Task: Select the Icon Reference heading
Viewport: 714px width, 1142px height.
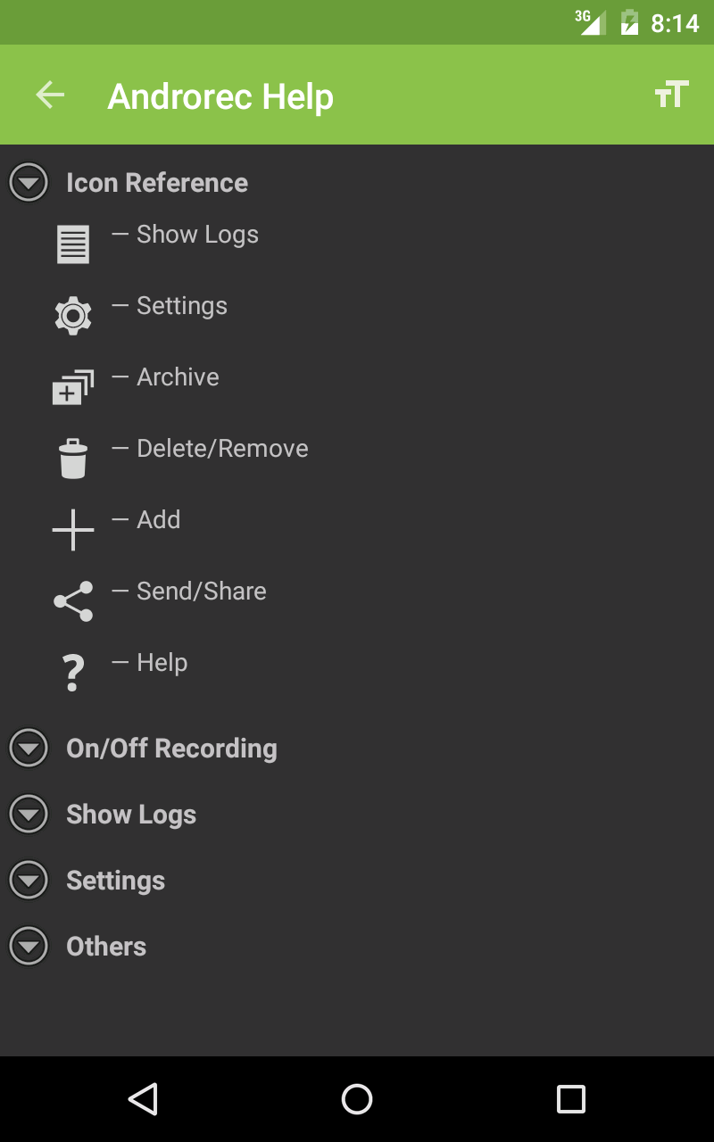Action: (157, 183)
